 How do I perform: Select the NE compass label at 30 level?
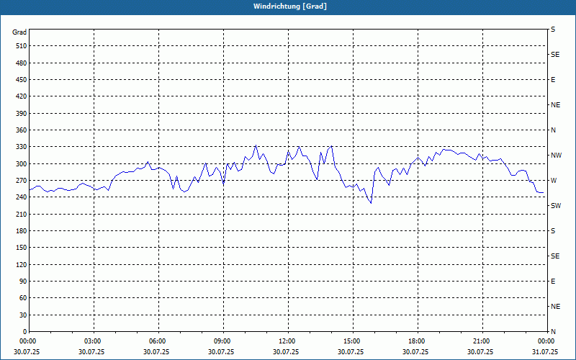coord(555,307)
